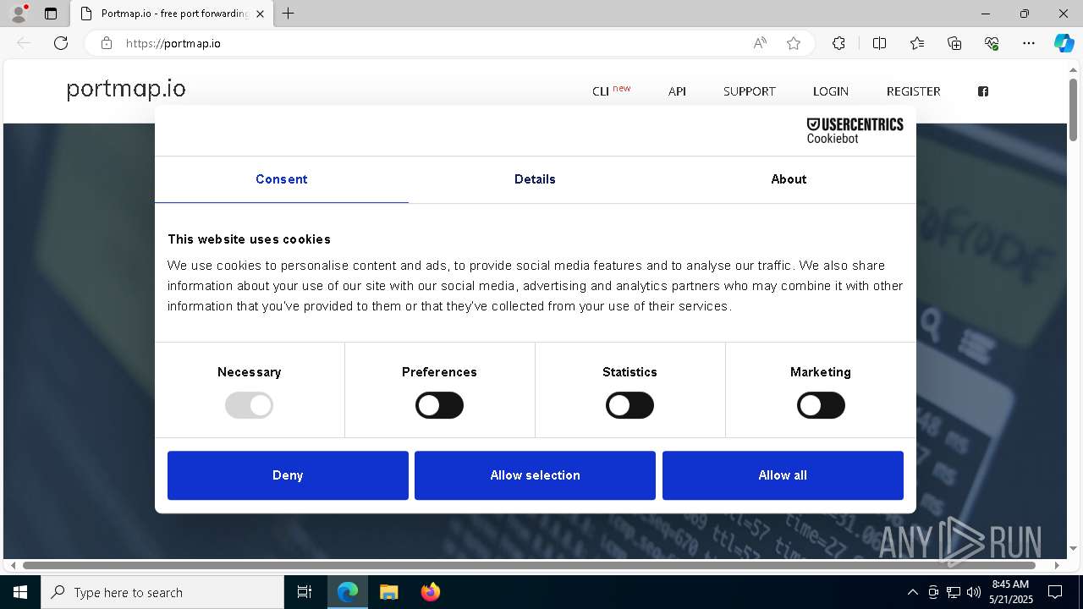The image size is (1083, 609).
Task: View site info padlock icon
Action: tap(106, 43)
